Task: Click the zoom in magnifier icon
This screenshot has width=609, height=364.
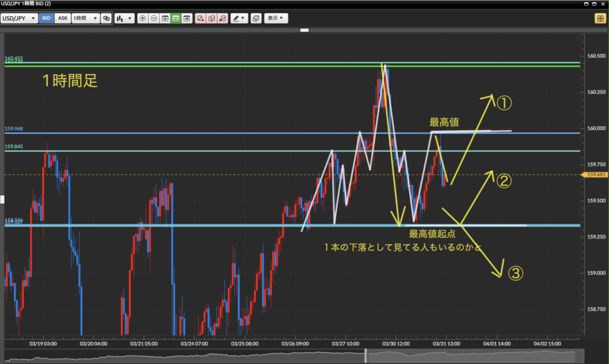Action: click(x=142, y=18)
